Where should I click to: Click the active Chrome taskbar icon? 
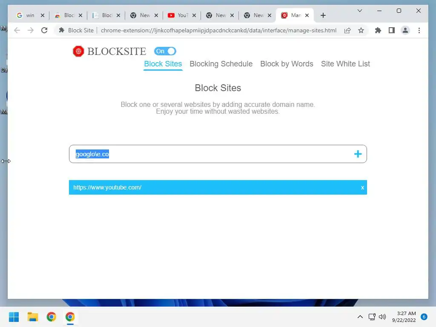tap(70, 317)
